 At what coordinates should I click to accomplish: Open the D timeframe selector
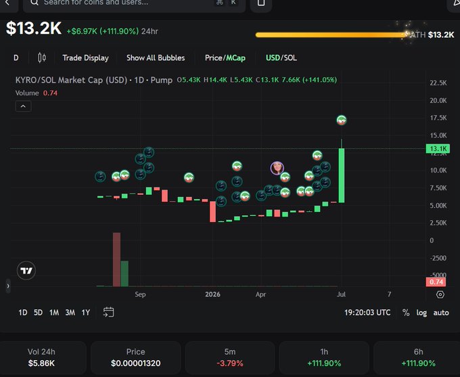point(16,58)
